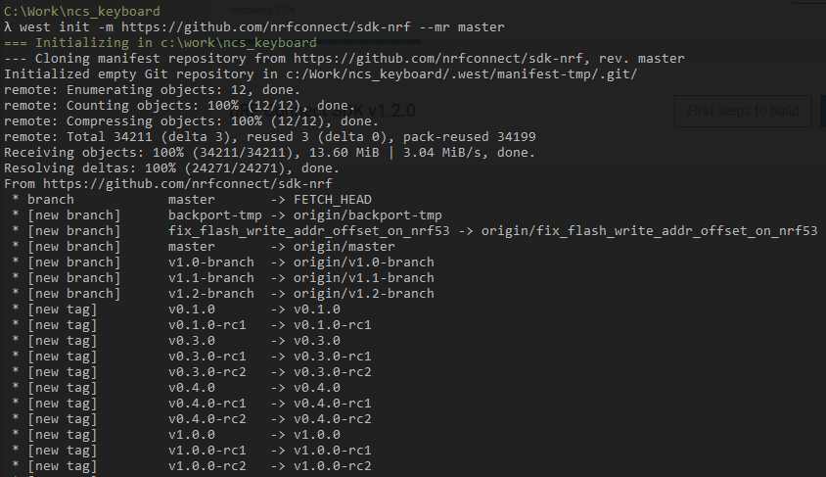The image size is (826, 477).
Task: Click the v1.0.0-rc2 tag on the last line
Action: click(x=333, y=466)
